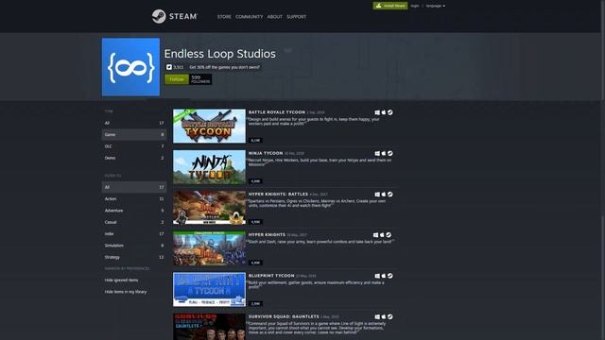Click the NINJA TYCOON title
Viewport: 605px width, 340px height.
[266, 153]
